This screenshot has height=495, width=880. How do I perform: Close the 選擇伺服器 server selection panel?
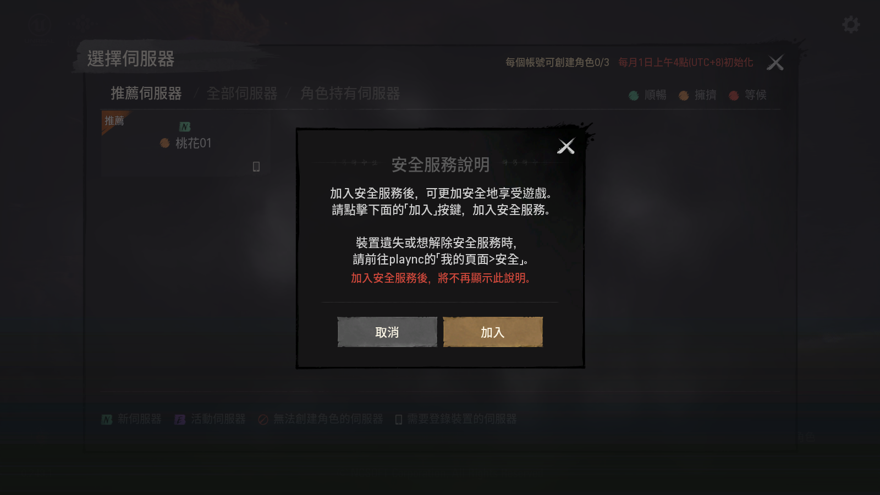776,63
